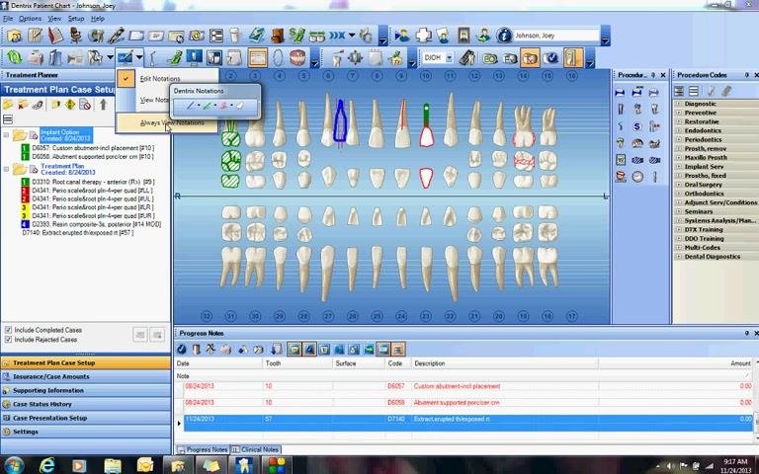Click the blue monitor icon in second toolbar
Screen dimensions: 759x474
194,58
